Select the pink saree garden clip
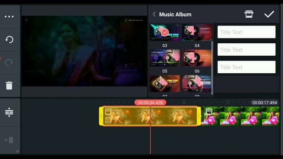Viewport: 283px width, 159px height. coord(240,116)
